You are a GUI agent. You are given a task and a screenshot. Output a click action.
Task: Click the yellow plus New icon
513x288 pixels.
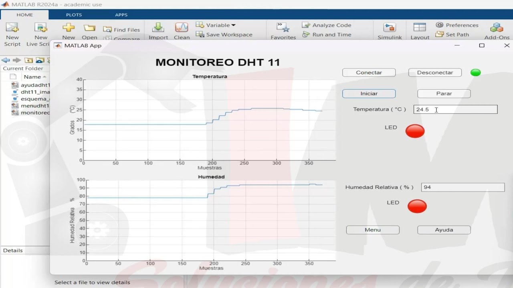pyautogui.click(x=69, y=28)
